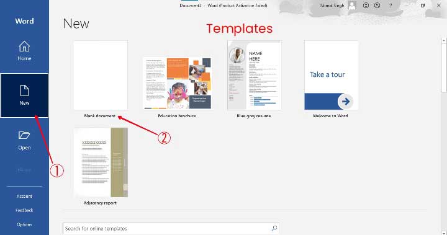Click the vertical scrollbar up arrow
Image resolution: width=447 pixels, height=235 pixels.
pos(444,41)
